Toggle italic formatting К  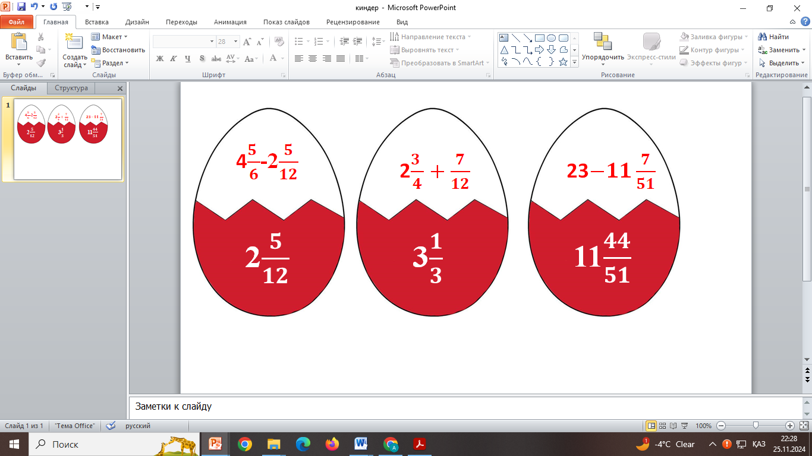tap(174, 58)
